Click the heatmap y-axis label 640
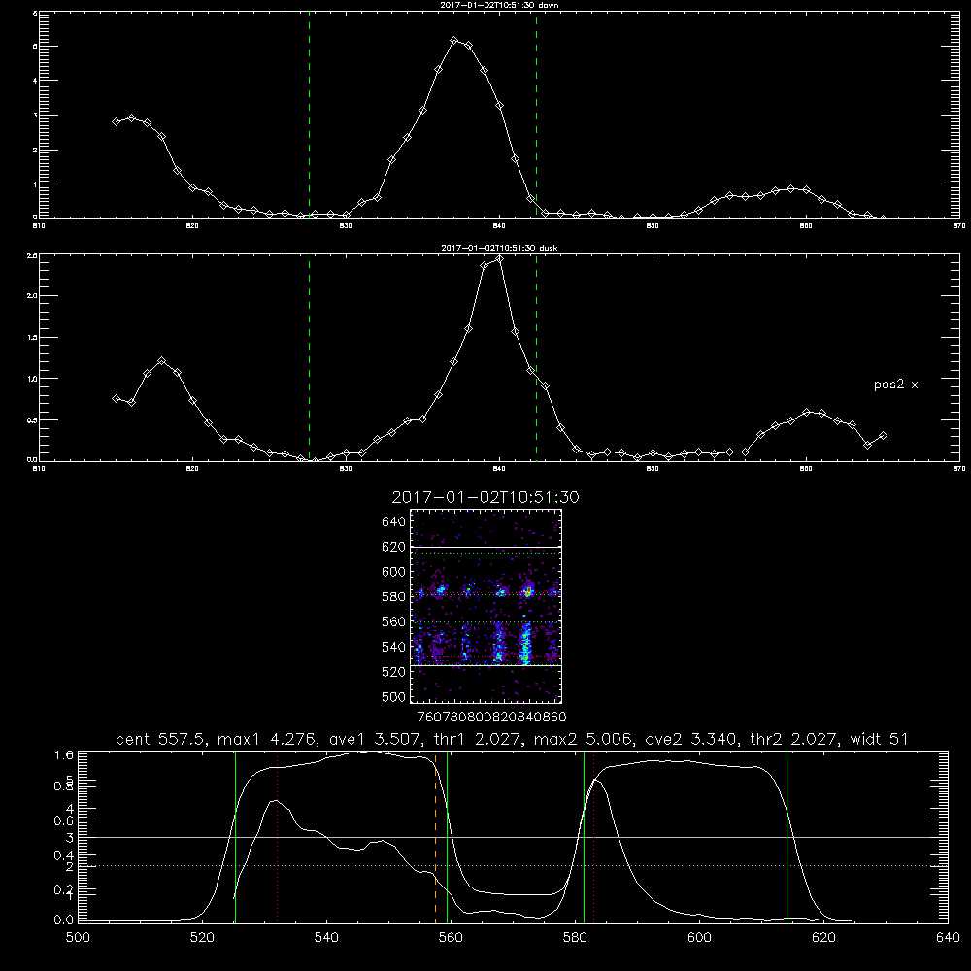 point(394,522)
